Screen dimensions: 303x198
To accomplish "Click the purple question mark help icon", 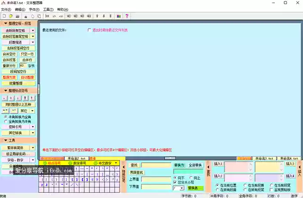I will tap(127, 16).
